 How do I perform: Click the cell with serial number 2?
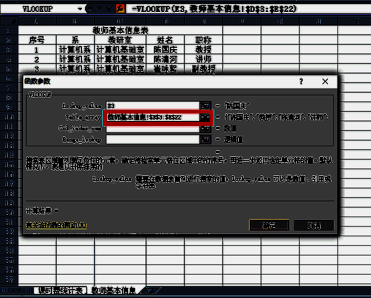pyautogui.click(x=37, y=59)
